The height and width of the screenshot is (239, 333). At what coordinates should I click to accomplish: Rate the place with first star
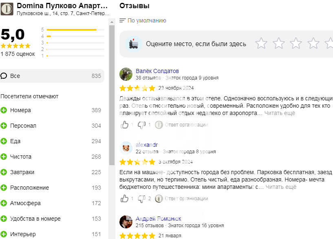coord(261,43)
